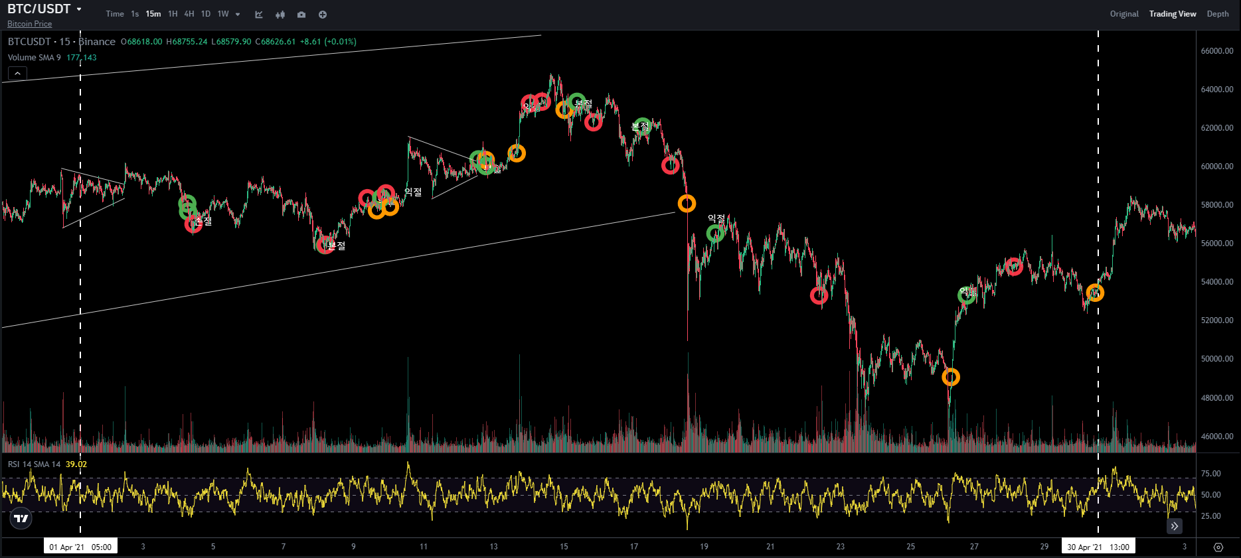The width and height of the screenshot is (1241, 558).
Task: Click the RSI 14 SMA 14 indicator label
Action: coord(34,464)
